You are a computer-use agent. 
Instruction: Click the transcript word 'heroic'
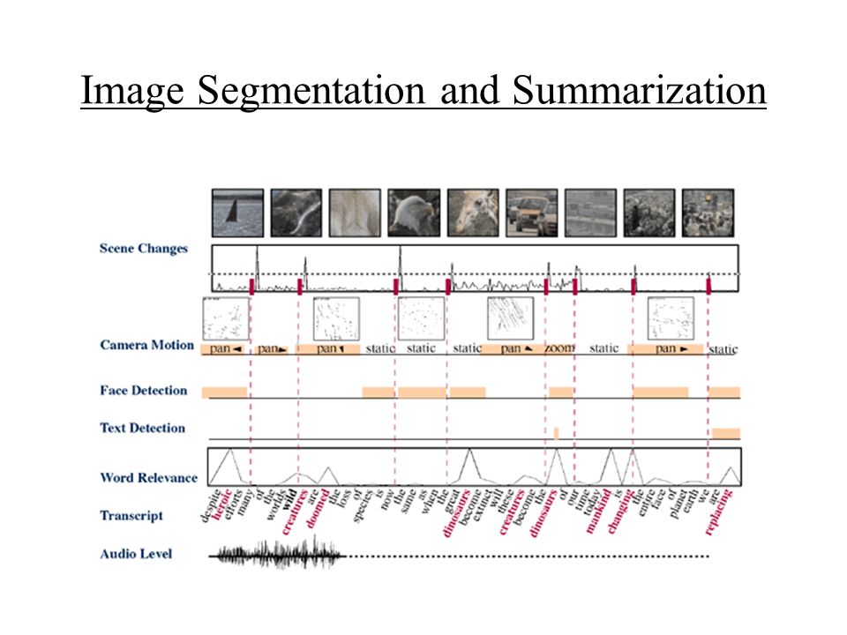click(x=222, y=504)
